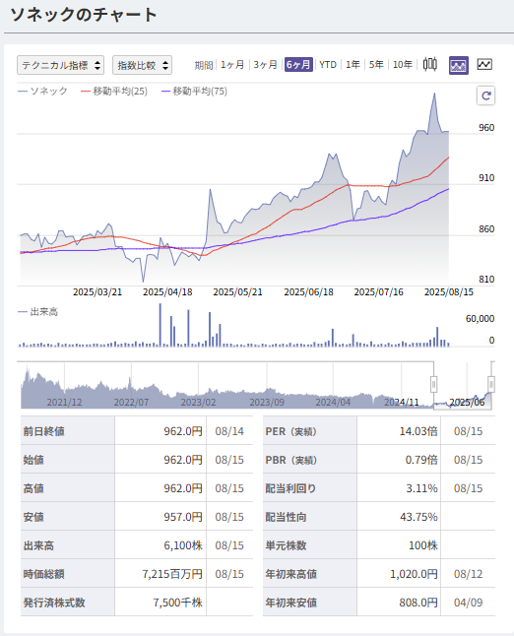Click the 年初来安値 date 04/09

click(468, 603)
